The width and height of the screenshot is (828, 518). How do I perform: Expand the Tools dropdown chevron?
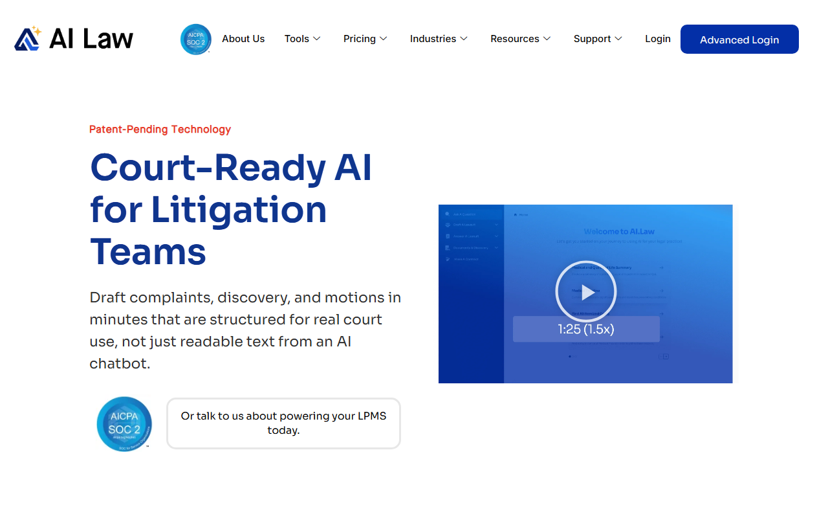click(x=317, y=39)
